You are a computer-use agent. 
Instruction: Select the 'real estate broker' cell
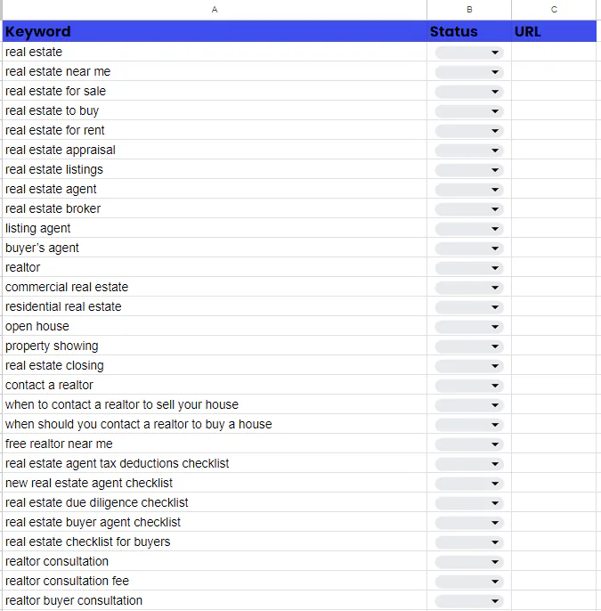(x=215, y=208)
